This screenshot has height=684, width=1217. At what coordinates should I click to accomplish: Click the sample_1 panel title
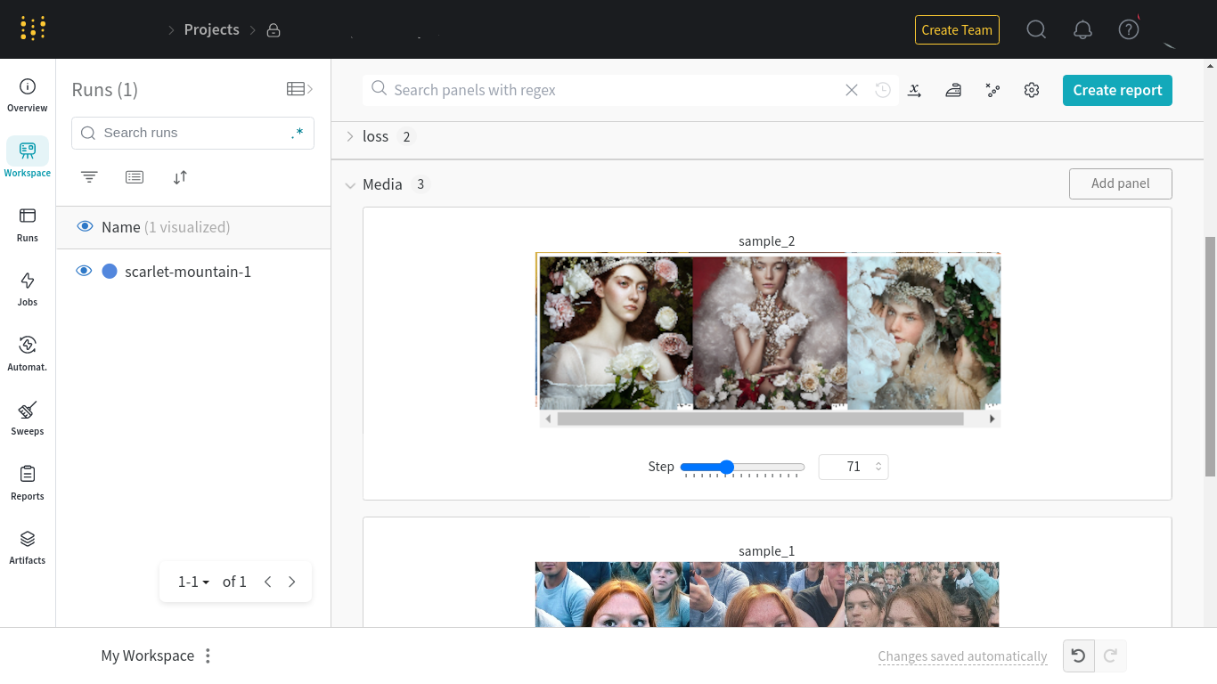click(766, 551)
